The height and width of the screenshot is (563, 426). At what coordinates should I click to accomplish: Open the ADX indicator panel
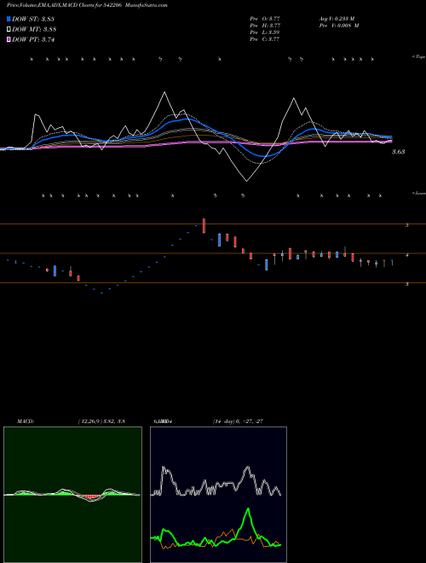(218, 495)
